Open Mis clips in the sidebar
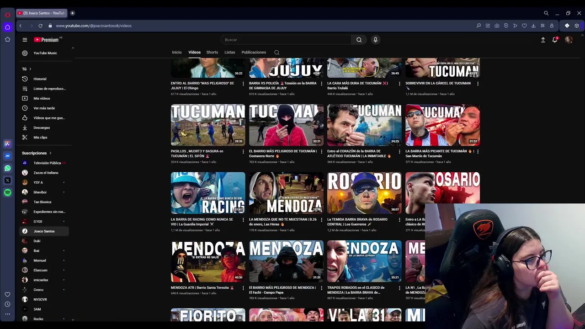Image resolution: width=585 pixels, height=329 pixels. [x=44, y=138]
